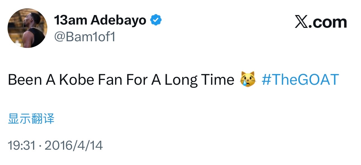The image size is (361, 165).
Task: Click the word "Kobe" in the tweet
Action: (x=76, y=80)
